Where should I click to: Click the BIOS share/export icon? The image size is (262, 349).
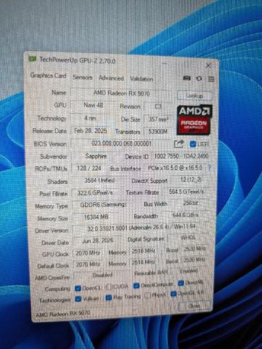coord(179,144)
